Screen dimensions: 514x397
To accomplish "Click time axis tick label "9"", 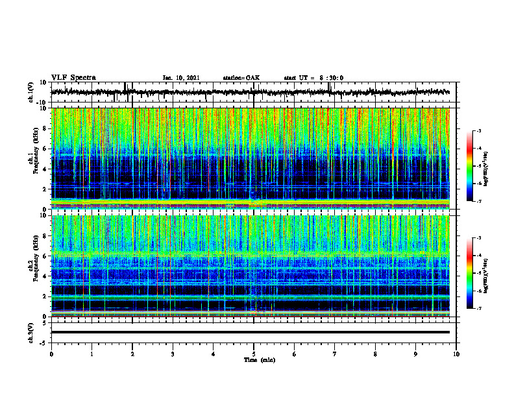I will tap(415, 354).
